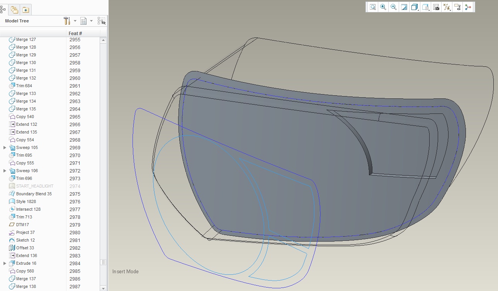Switch to the Model Tree tab

coord(3,9)
